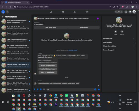Image resolution: width=139 pixels, height=111 pixels.
Task: Open Karen's chat in Marketplace list
Action: click(16, 34)
